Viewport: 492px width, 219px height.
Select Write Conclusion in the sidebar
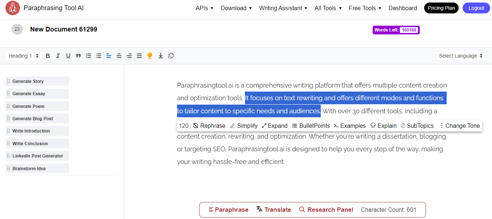coord(37,144)
